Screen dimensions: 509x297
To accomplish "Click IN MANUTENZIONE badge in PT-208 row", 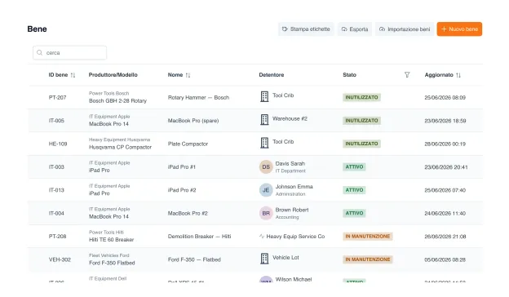I will tap(368, 237).
